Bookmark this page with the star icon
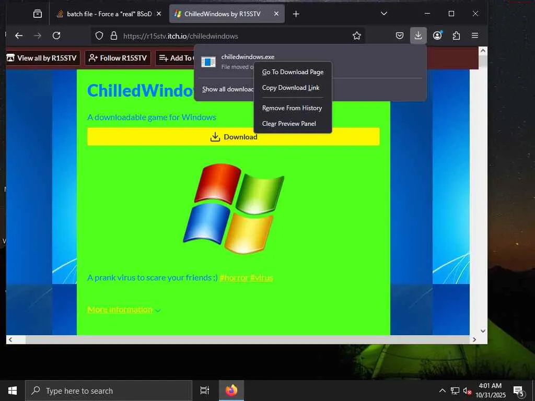 (356, 36)
